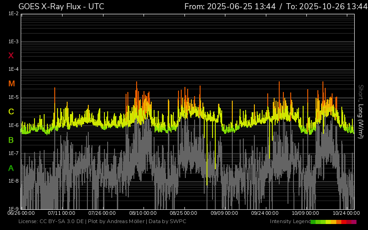Click the 1E-5 y-axis tick label
Viewport: 368px width, 230px height.
tap(14, 98)
